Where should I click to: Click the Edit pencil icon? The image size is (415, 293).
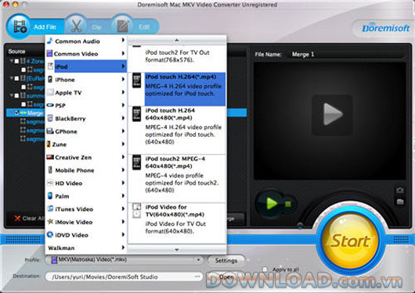123,27
